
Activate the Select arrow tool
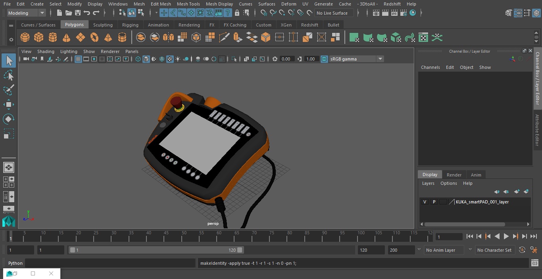click(x=8, y=61)
